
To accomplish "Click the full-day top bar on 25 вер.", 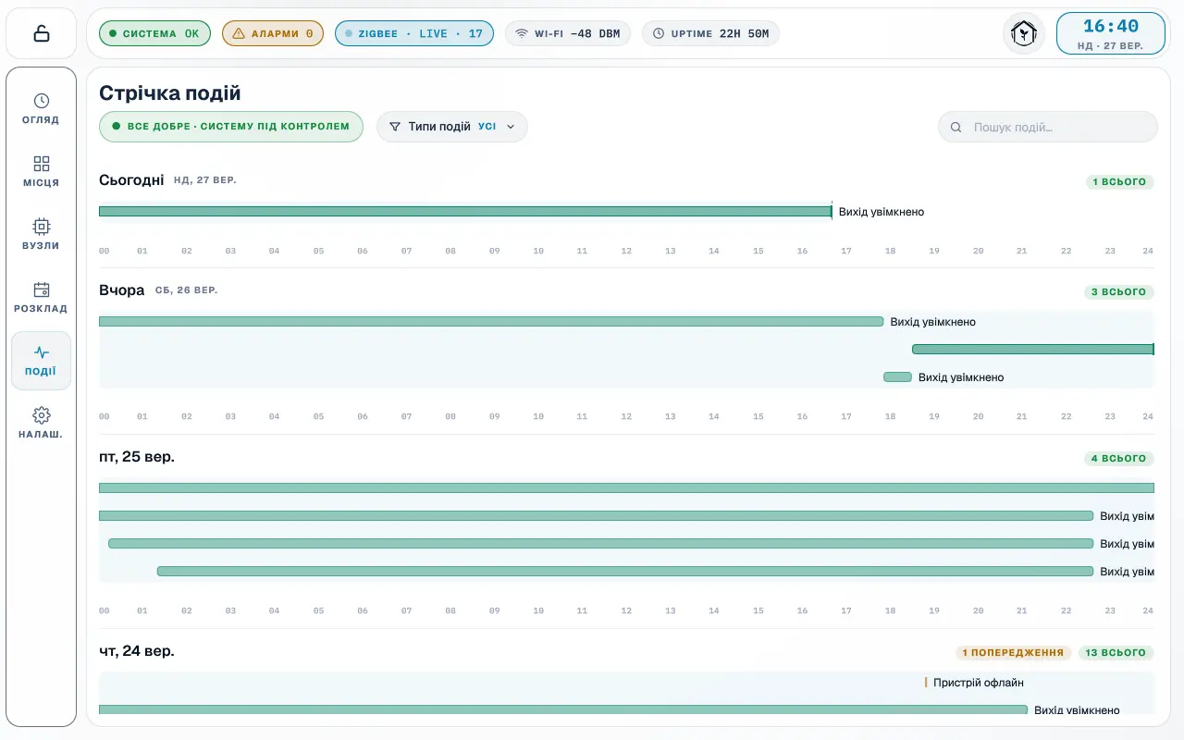I will point(626,488).
